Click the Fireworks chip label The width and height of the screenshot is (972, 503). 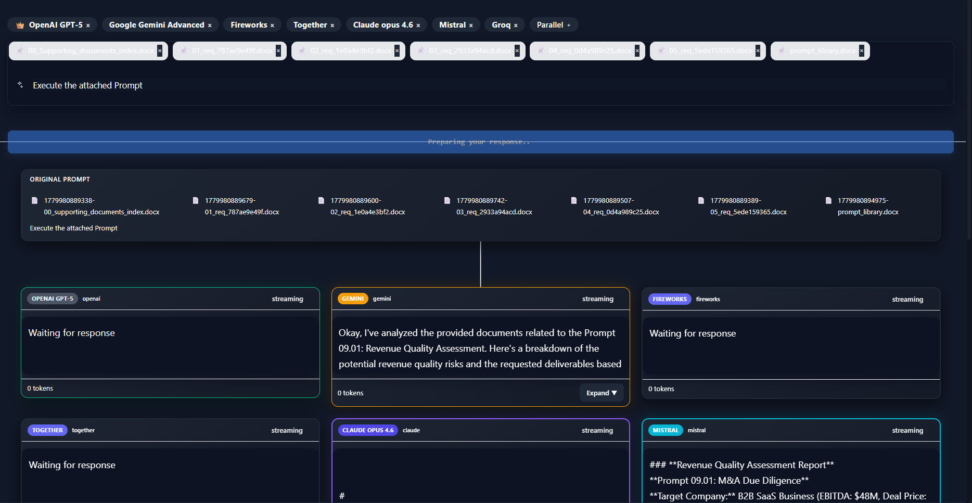[249, 25]
